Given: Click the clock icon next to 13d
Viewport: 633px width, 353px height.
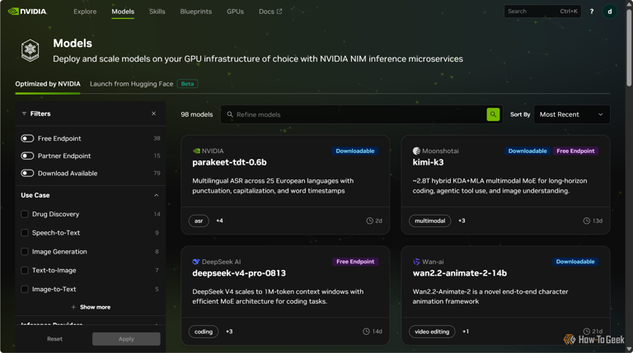Looking at the screenshot, I should [587, 221].
